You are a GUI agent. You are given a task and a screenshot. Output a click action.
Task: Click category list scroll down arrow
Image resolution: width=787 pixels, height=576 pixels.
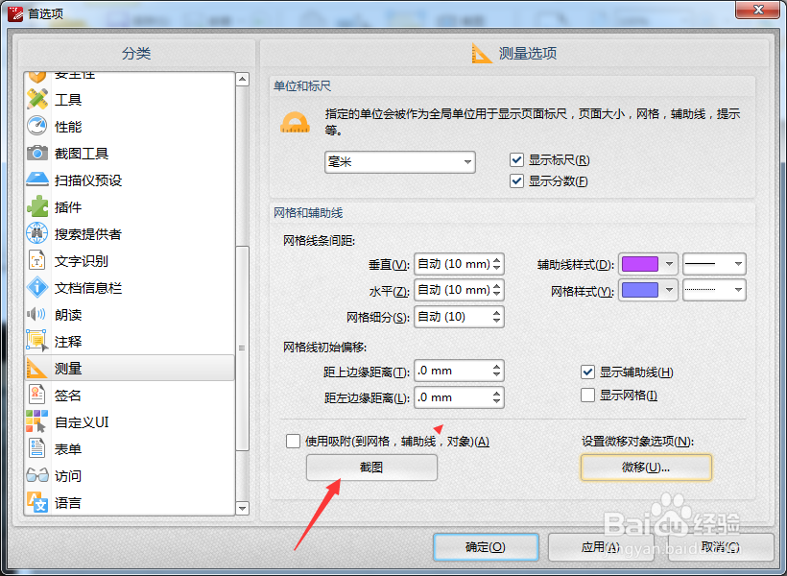[243, 508]
